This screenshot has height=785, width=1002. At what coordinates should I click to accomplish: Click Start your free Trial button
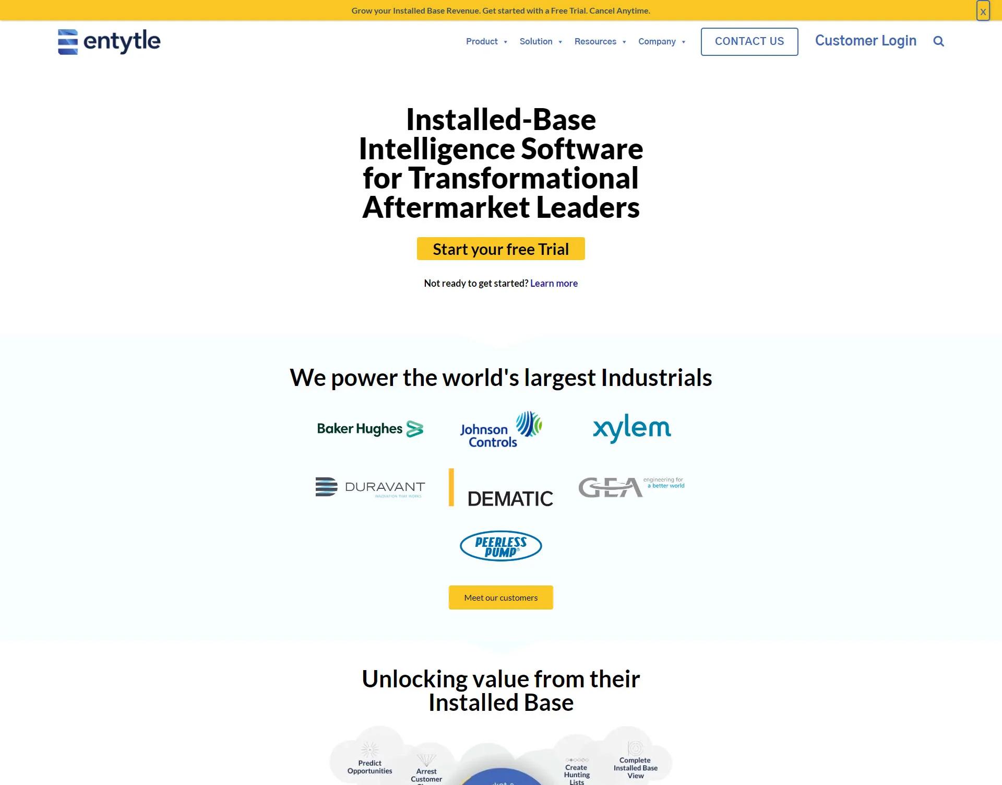tap(500, 249)
